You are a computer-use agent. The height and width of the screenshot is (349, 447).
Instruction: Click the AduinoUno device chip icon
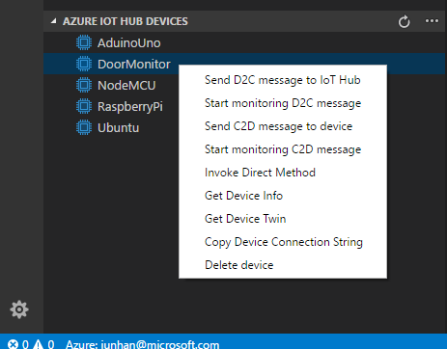(x=84, y=42)
